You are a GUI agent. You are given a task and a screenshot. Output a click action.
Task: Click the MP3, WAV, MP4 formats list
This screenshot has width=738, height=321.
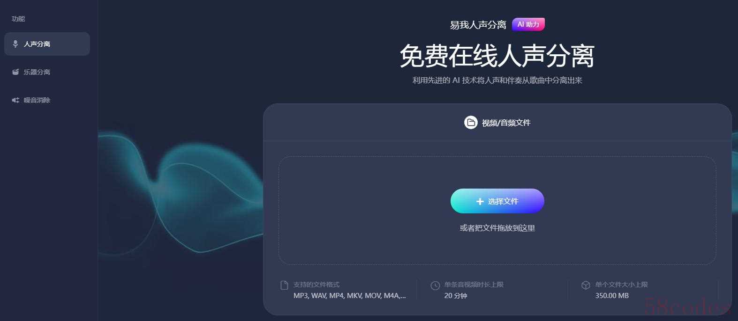click(350, 296)
